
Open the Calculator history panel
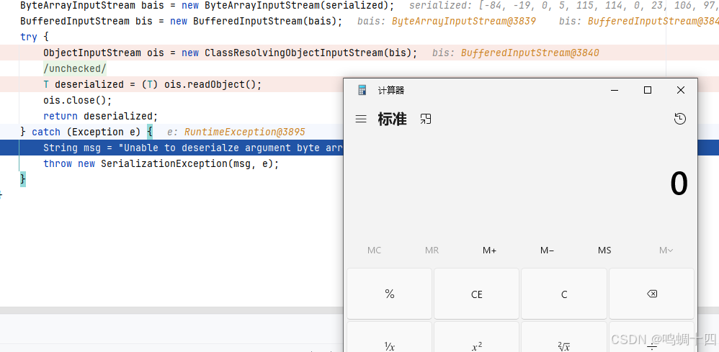[x=680, y=119]
